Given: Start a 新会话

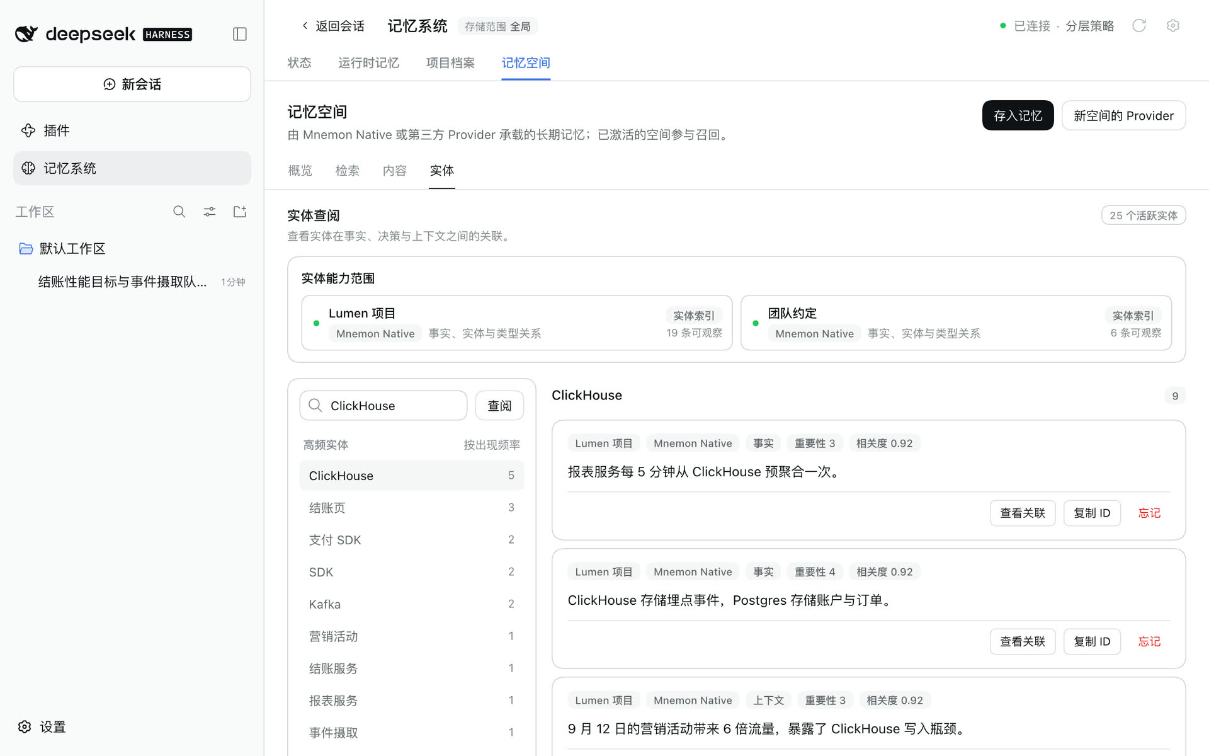Looking at the screenshot, I should click(x=132, y=84).
